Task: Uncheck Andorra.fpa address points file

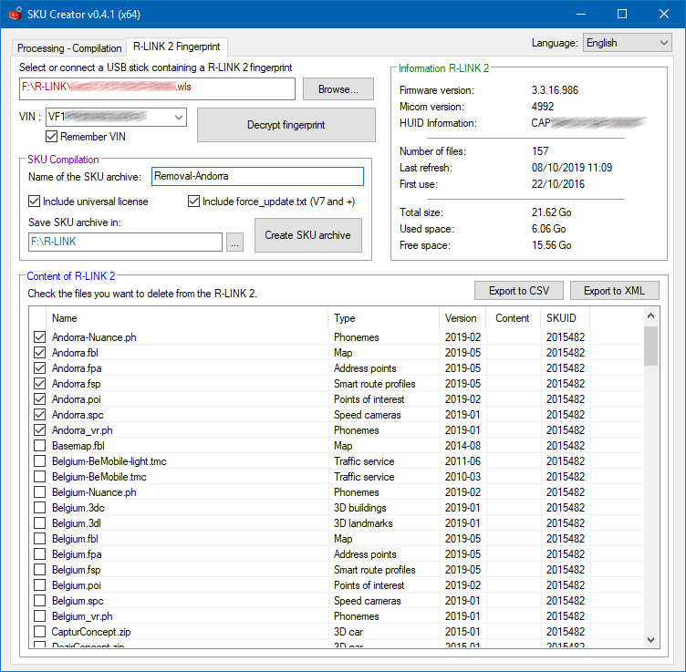Action: (39, 368)
